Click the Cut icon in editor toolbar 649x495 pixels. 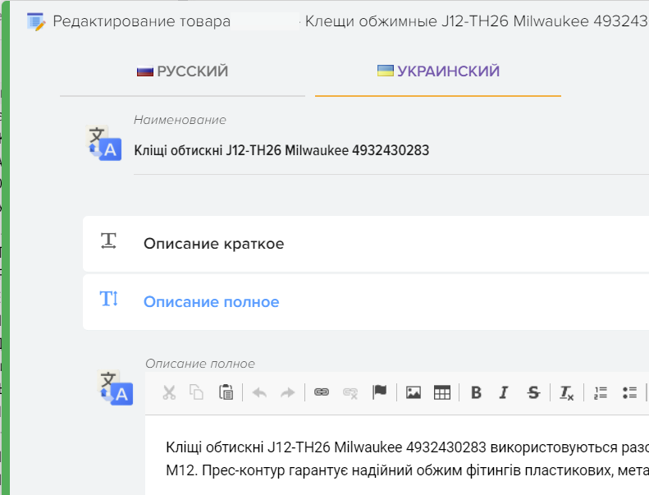169,392
